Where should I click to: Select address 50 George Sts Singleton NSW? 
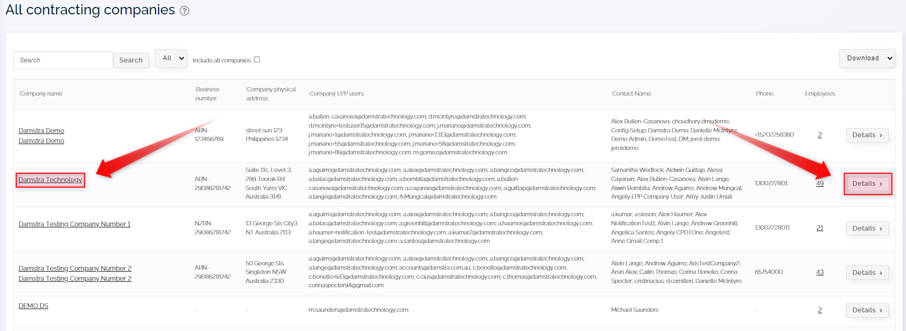tap(266, 272)
